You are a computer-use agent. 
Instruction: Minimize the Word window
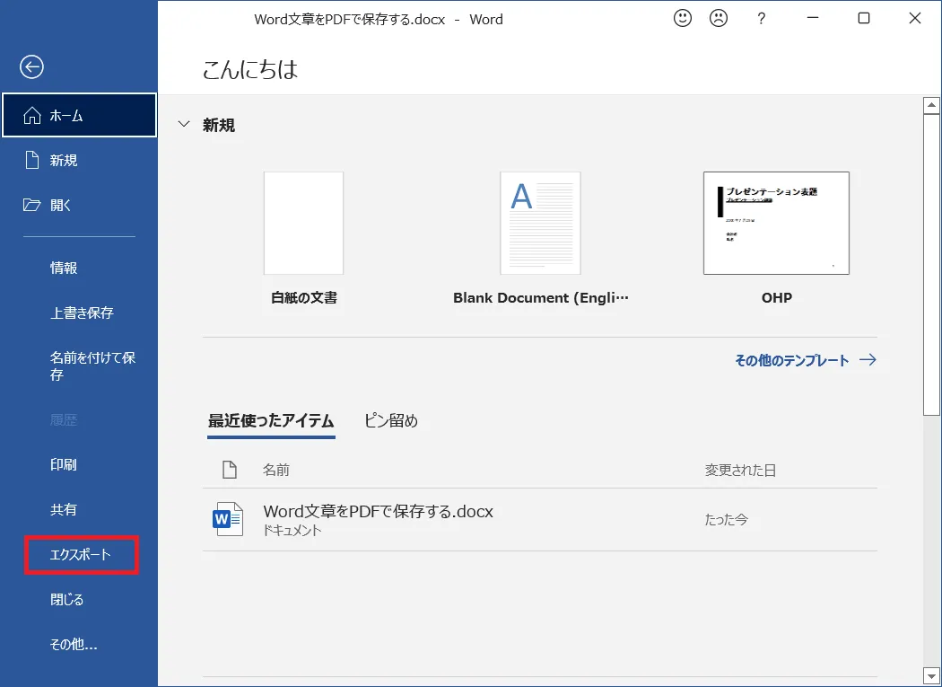coord(813,18)
